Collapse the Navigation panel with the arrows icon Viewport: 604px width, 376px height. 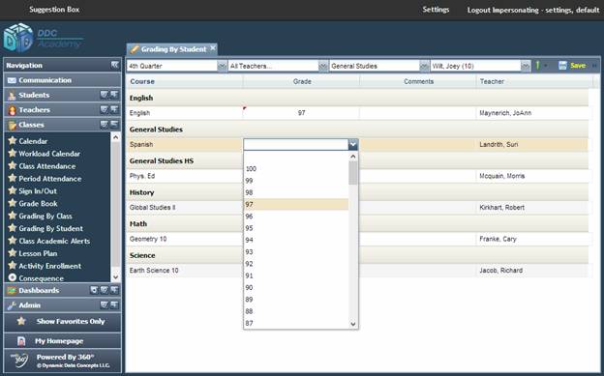coord(115,65)
